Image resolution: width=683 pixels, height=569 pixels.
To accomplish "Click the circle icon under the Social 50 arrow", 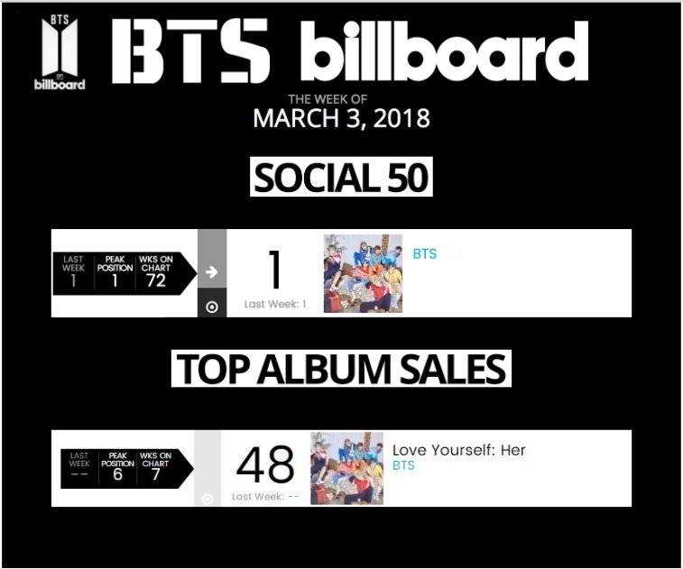I will tap(212, 307).
